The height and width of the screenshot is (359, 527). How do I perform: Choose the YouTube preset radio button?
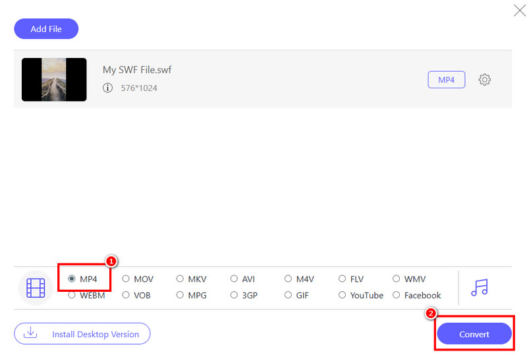click(x=342, y=296)
